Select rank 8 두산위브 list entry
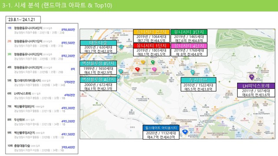 (42, 122)
